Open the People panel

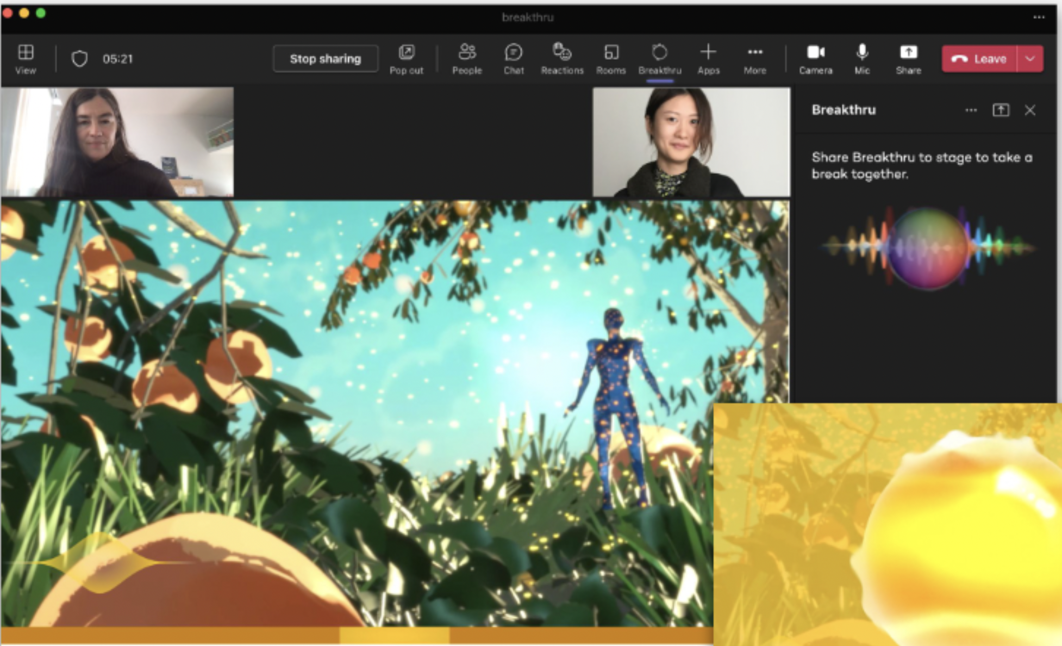467,59
